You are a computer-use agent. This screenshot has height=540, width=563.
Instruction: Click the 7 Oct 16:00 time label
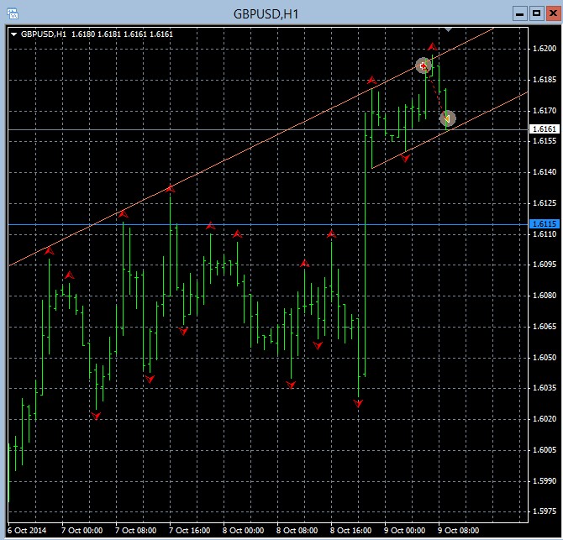point(190,530)
